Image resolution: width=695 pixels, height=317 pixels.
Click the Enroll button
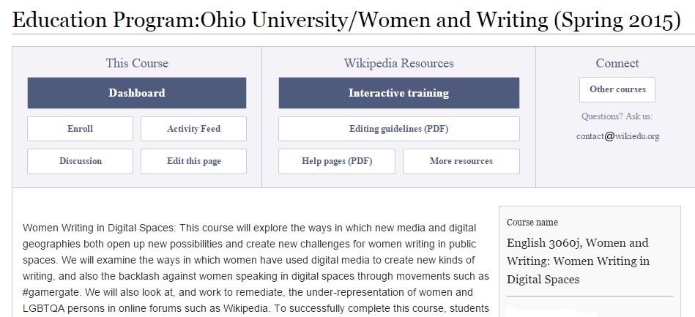(x=80, y=129)
